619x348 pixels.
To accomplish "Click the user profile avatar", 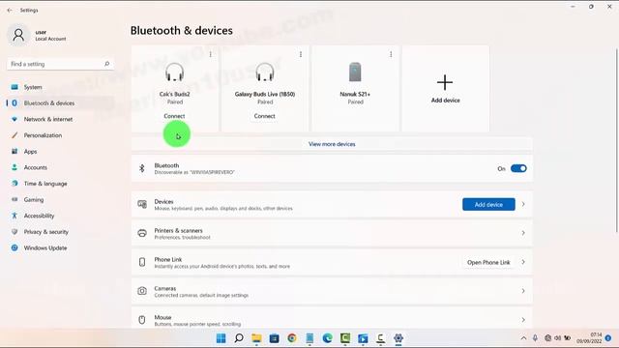I will click(18, 35).
